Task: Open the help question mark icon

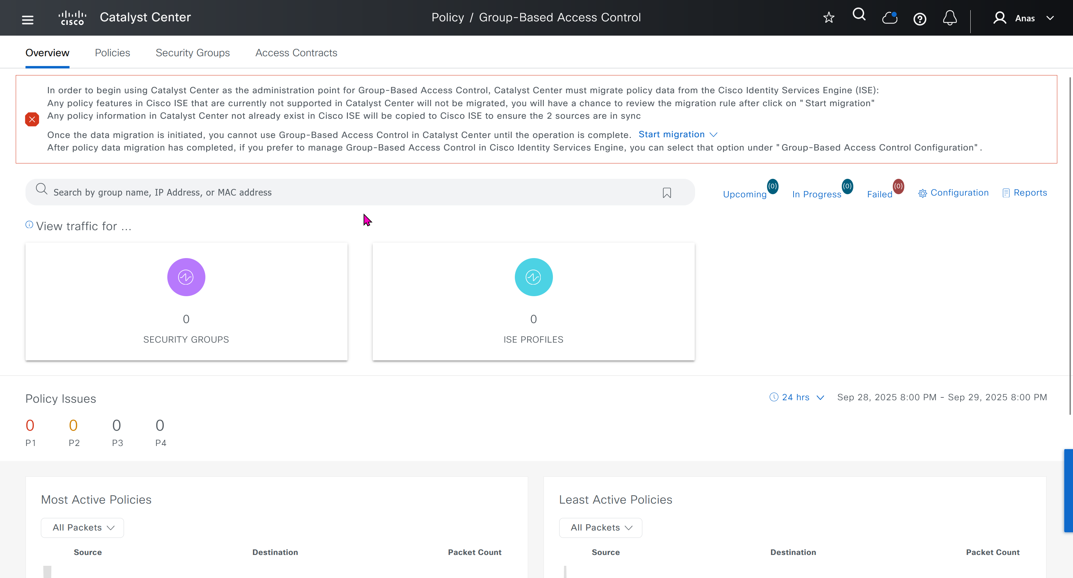Action: pyautogui.click(x=919, y=19)
